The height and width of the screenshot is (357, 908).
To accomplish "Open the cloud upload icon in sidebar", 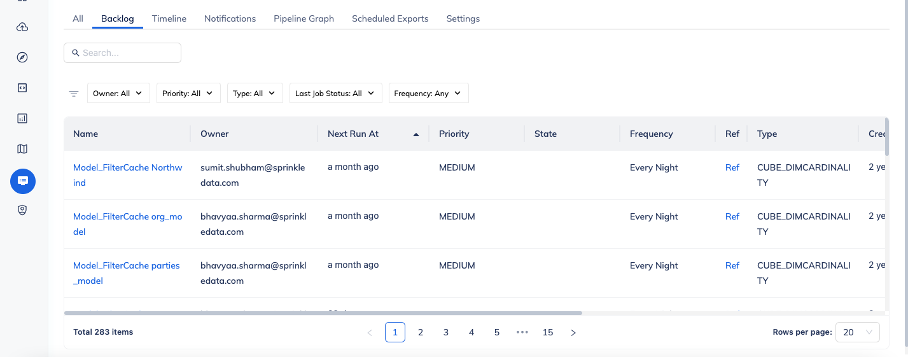I will (22, 27).
